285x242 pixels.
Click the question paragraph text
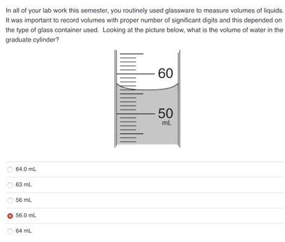tap(144, 25)
